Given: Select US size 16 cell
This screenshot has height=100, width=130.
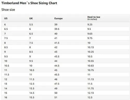Looking at the screenshot, I should (x=6, y=97).
